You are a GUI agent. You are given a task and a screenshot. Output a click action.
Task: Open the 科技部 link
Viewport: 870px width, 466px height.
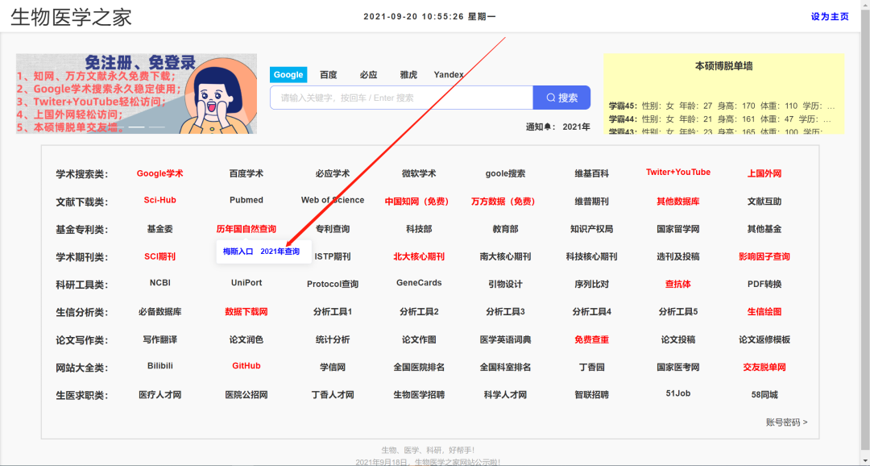419,229
